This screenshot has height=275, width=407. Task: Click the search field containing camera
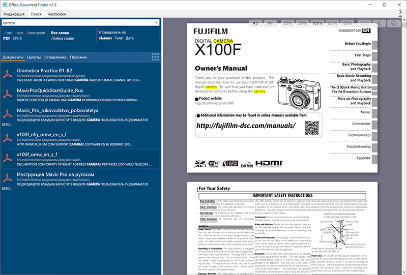(x=76, y=23)
